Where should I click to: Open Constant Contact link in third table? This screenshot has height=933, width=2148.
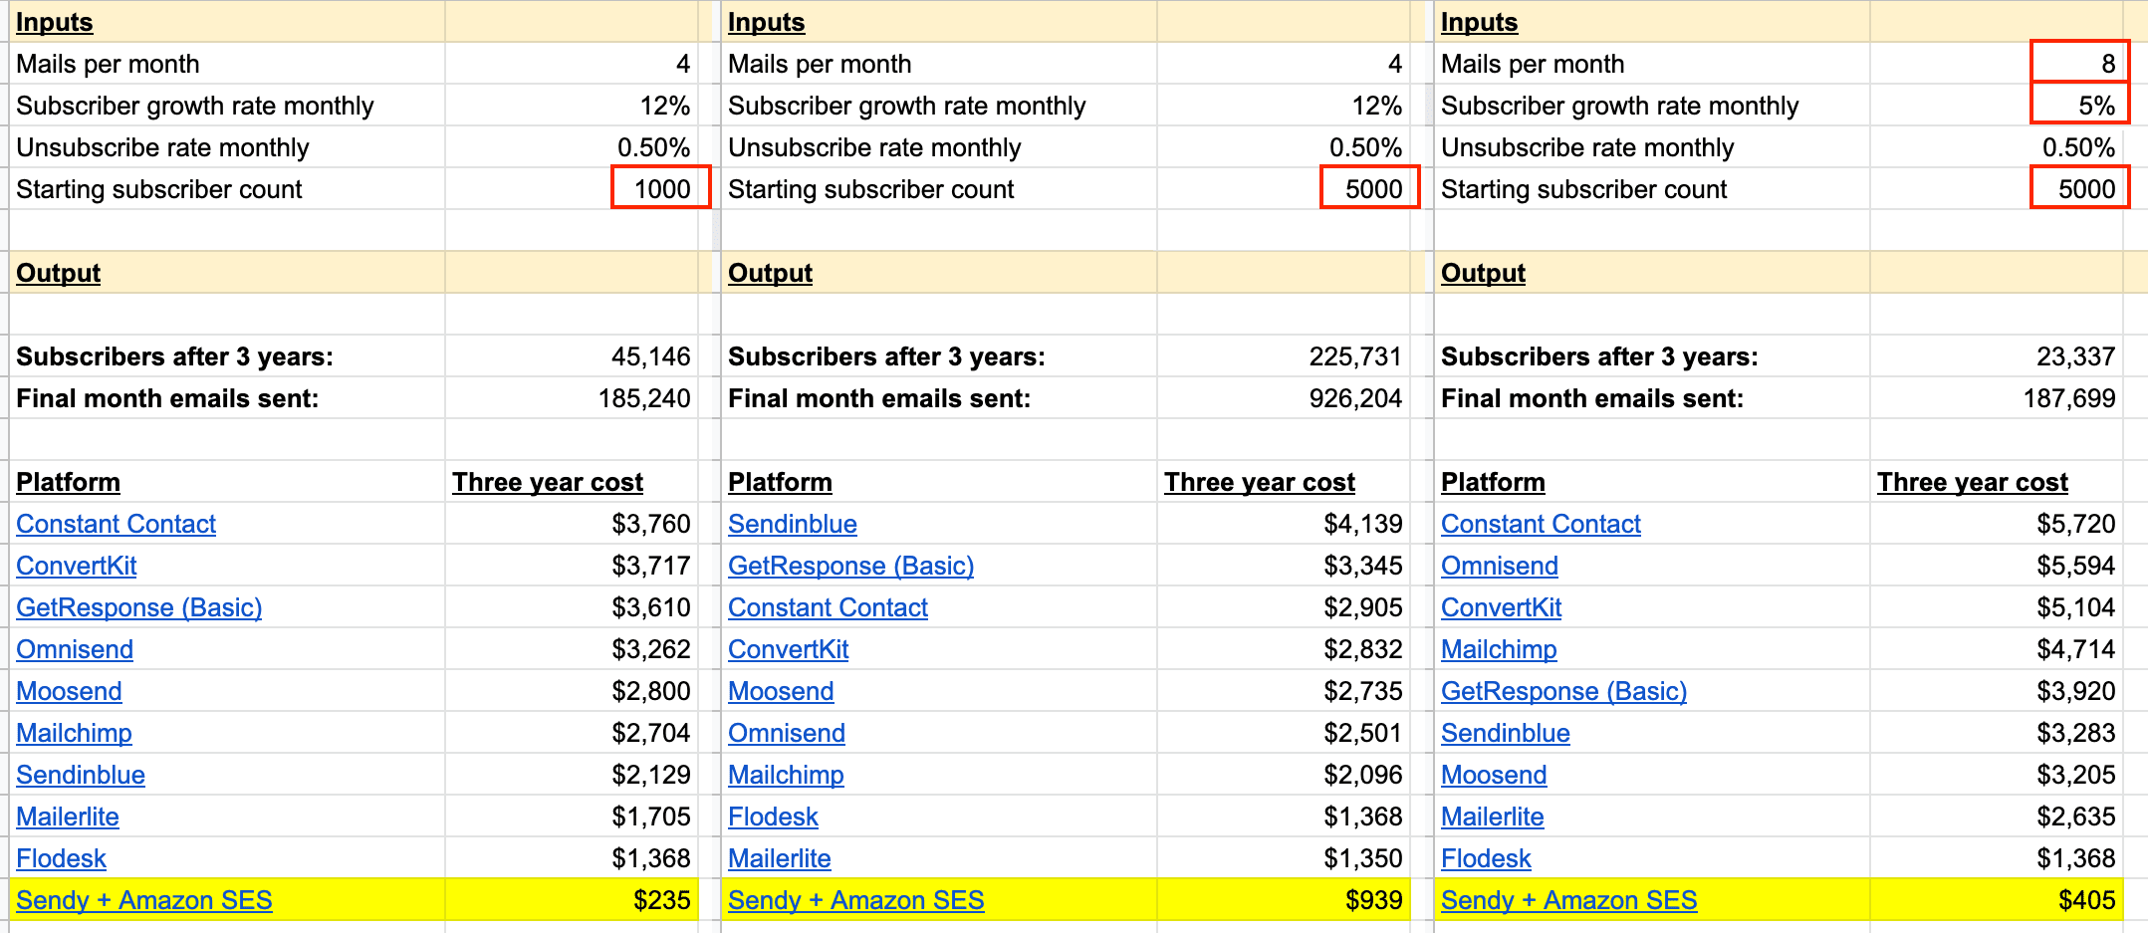pyautogui.click(x=1541, y=524)
